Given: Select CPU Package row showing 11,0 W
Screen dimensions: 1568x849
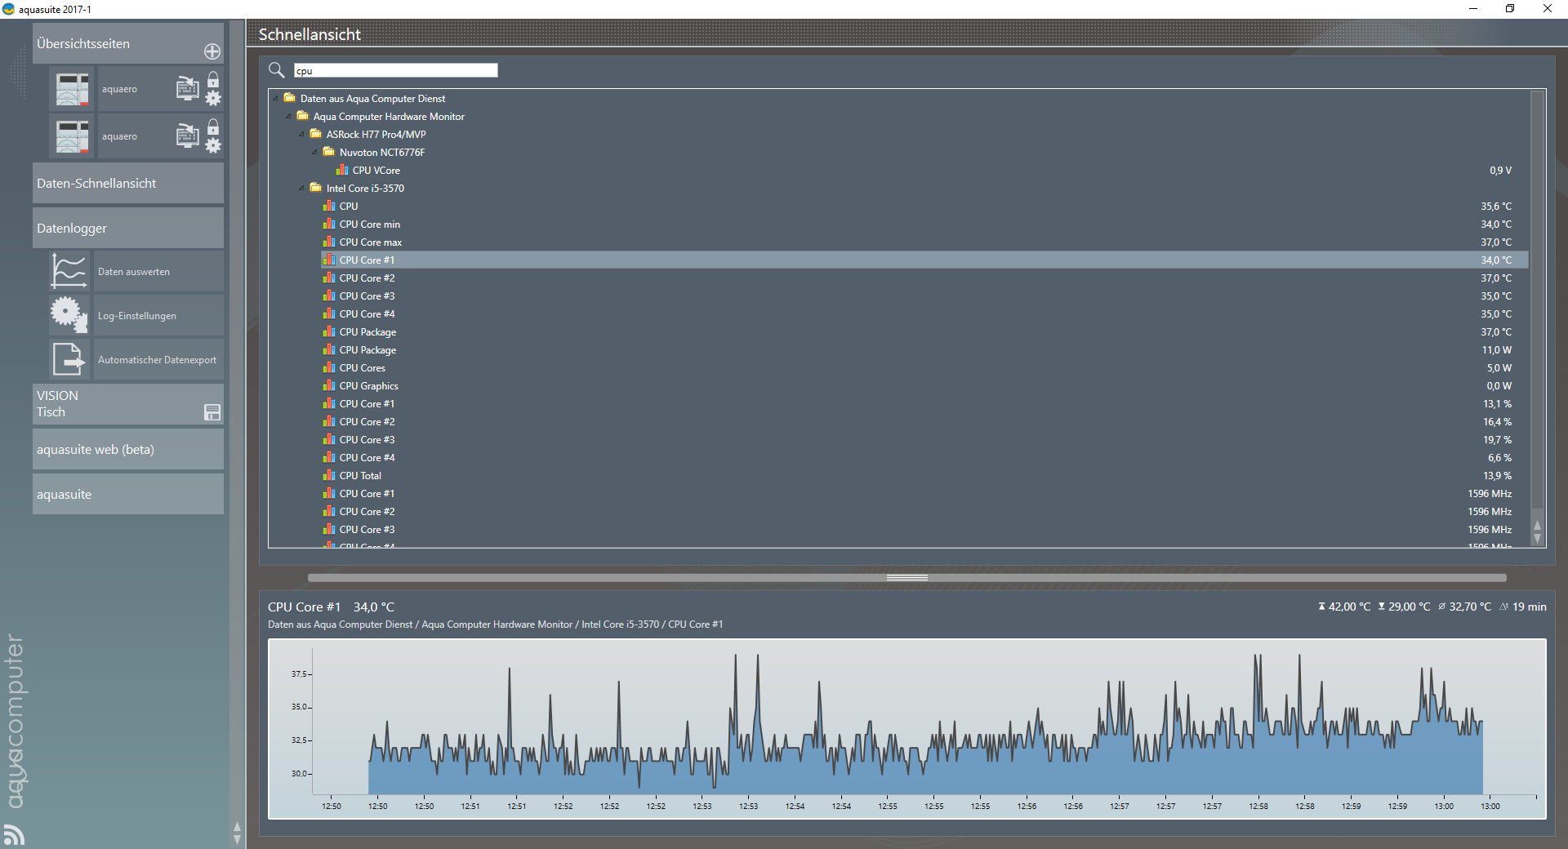Looking at the screenshot, I should pyautogui.click(x=924, y=350).
